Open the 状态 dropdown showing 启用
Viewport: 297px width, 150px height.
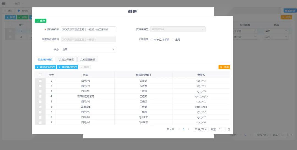88,49
